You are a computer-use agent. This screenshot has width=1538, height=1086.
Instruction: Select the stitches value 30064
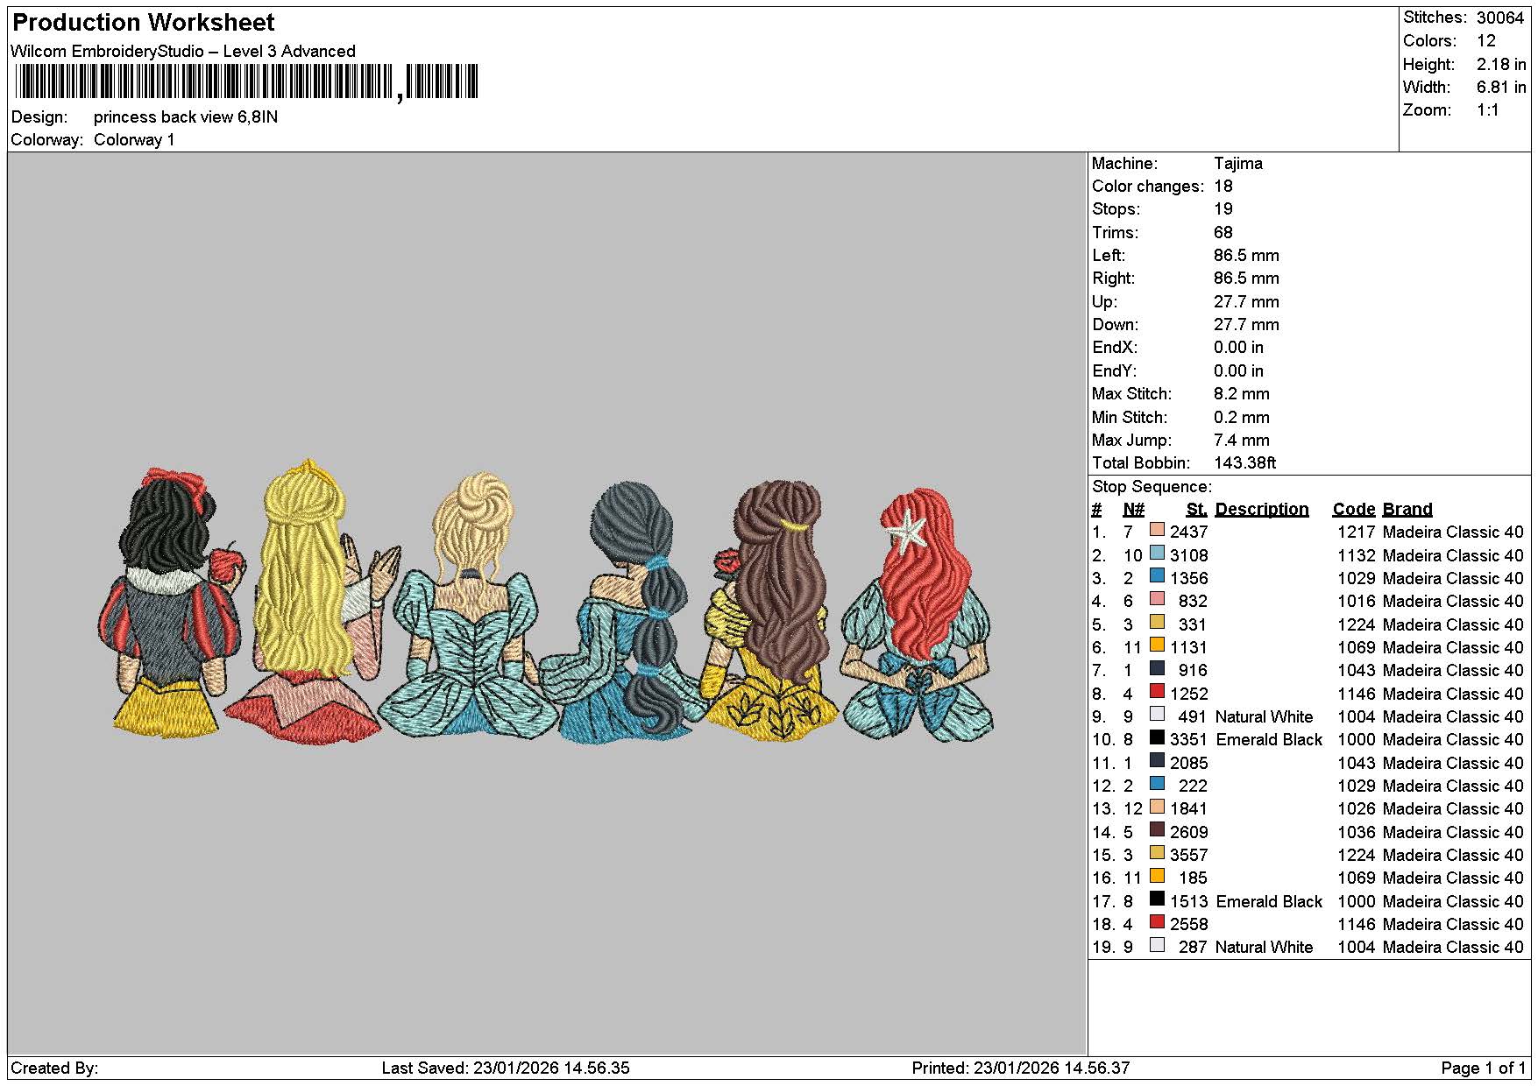(1500, 18)
